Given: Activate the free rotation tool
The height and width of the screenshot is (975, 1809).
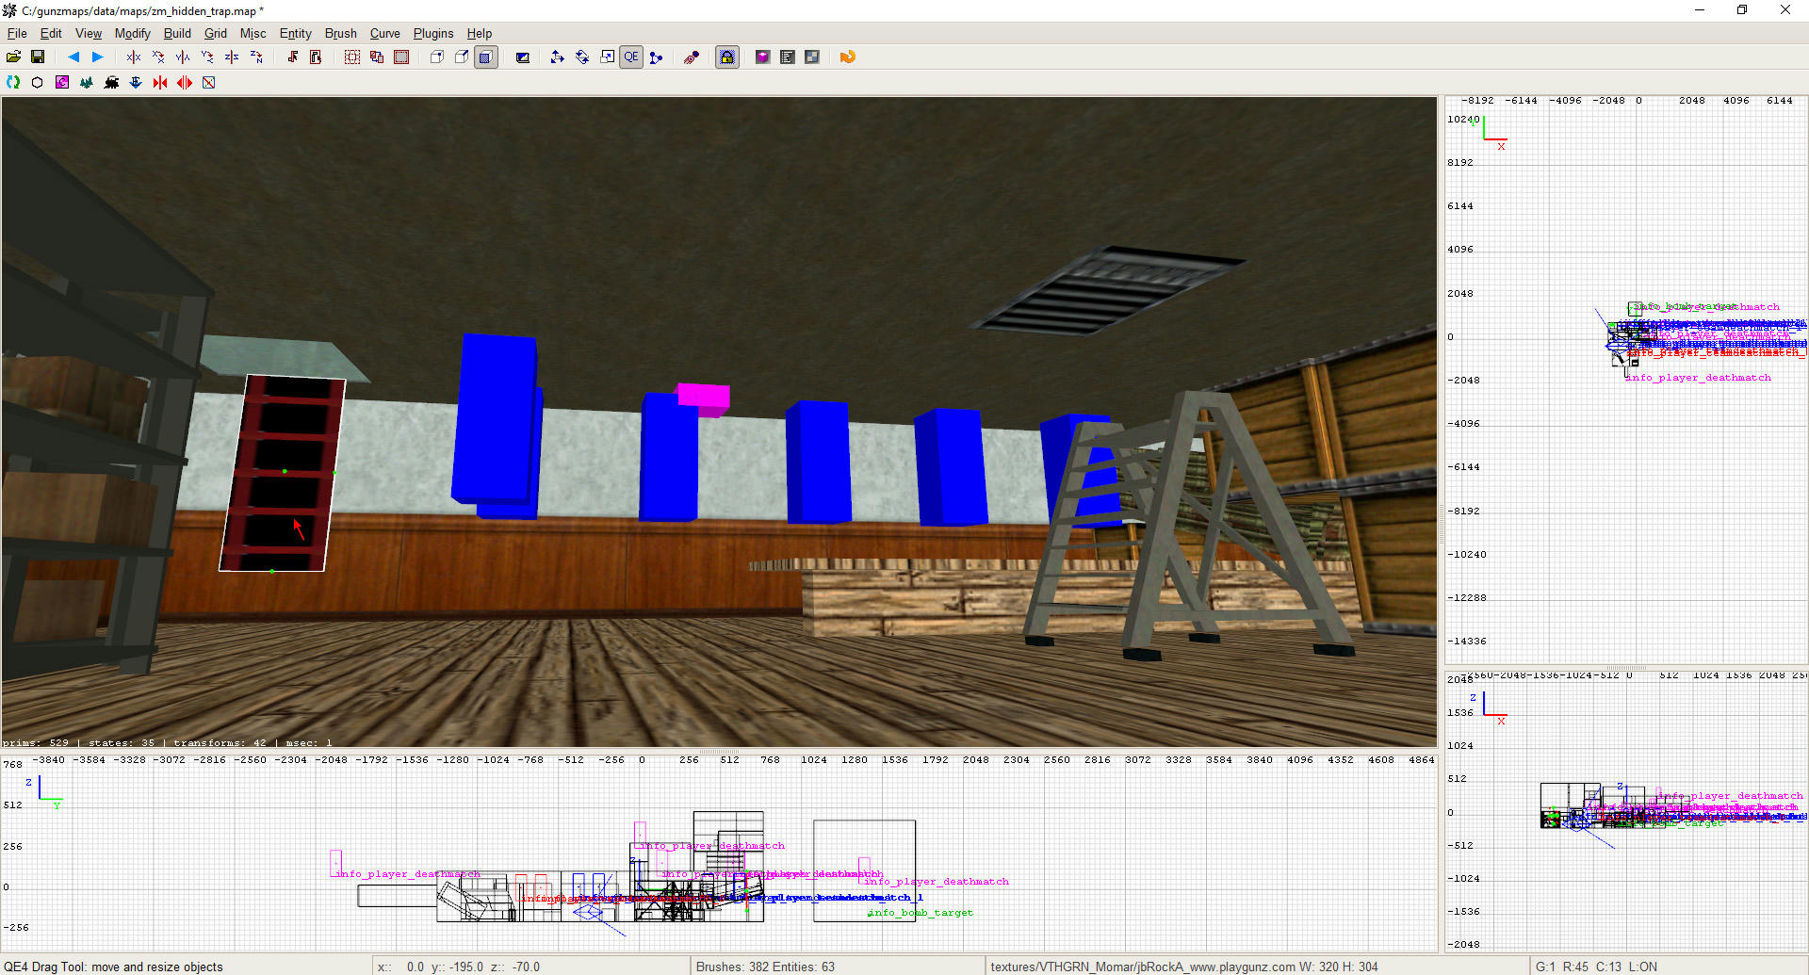Looking at the screenshot, I should coord(581,57).
